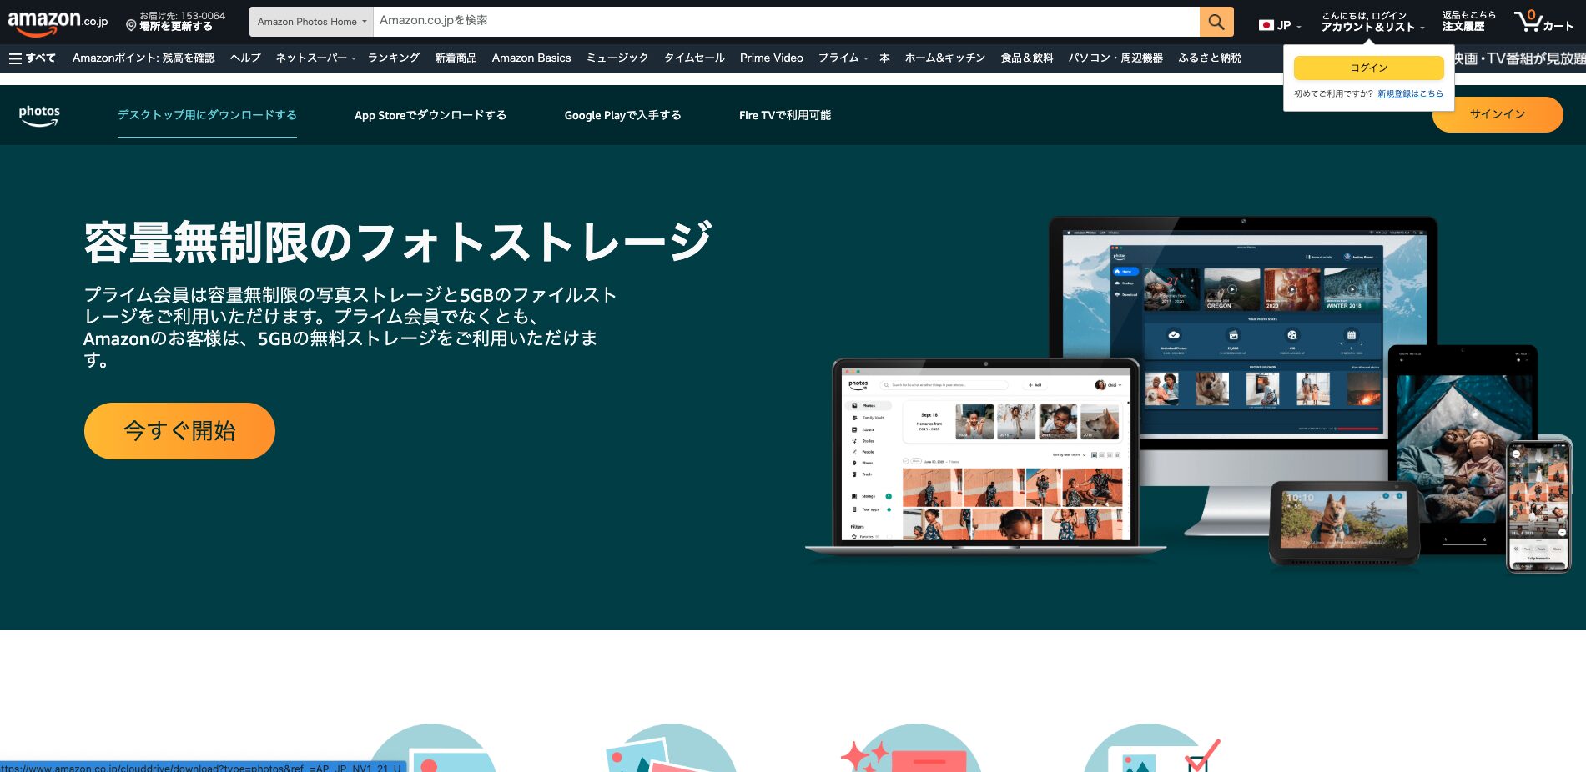Switch to the App Storeでダウンロードする tab
The image size is (1586, 772).
click(x=430, y=114)
